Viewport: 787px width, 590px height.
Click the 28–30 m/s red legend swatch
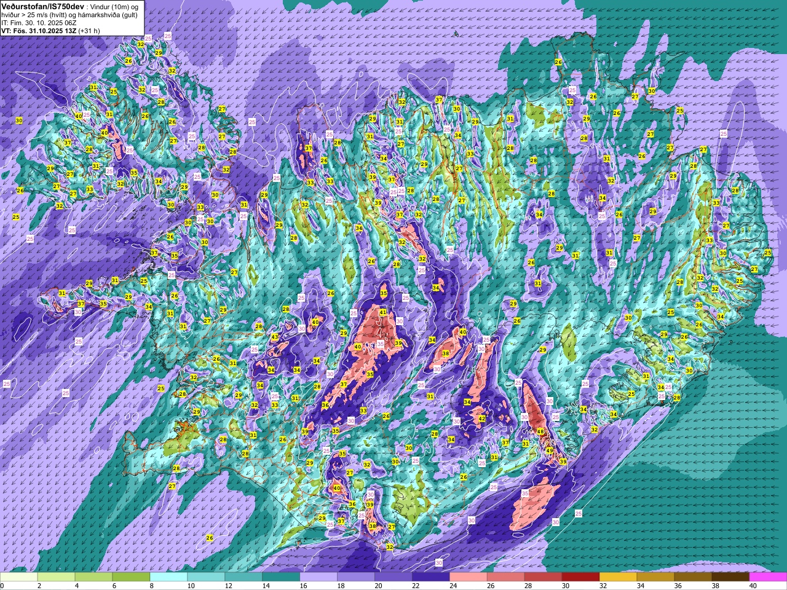[544, 578]
